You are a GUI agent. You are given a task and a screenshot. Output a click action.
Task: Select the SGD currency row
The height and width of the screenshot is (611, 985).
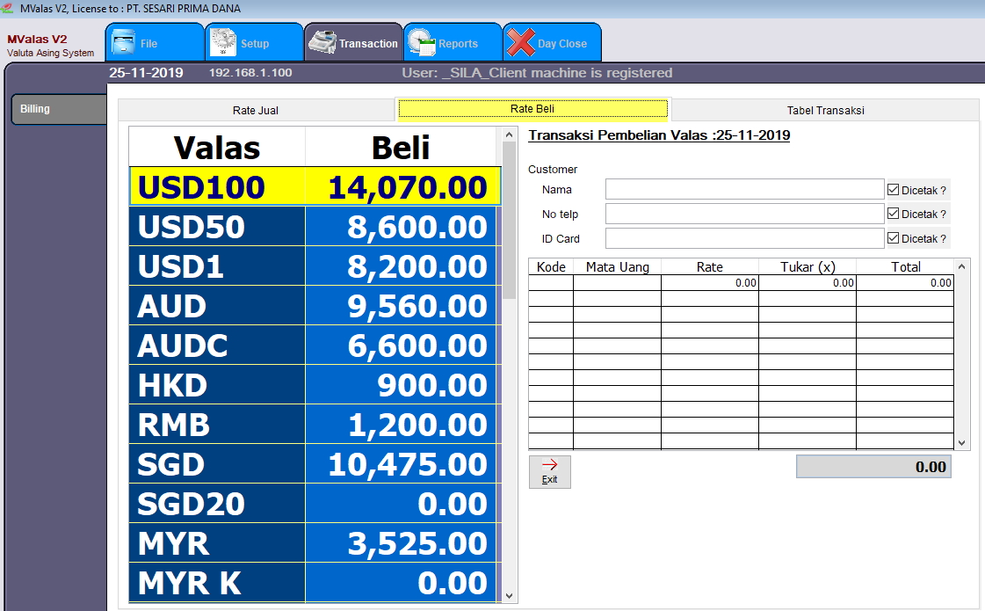(314, 464)
